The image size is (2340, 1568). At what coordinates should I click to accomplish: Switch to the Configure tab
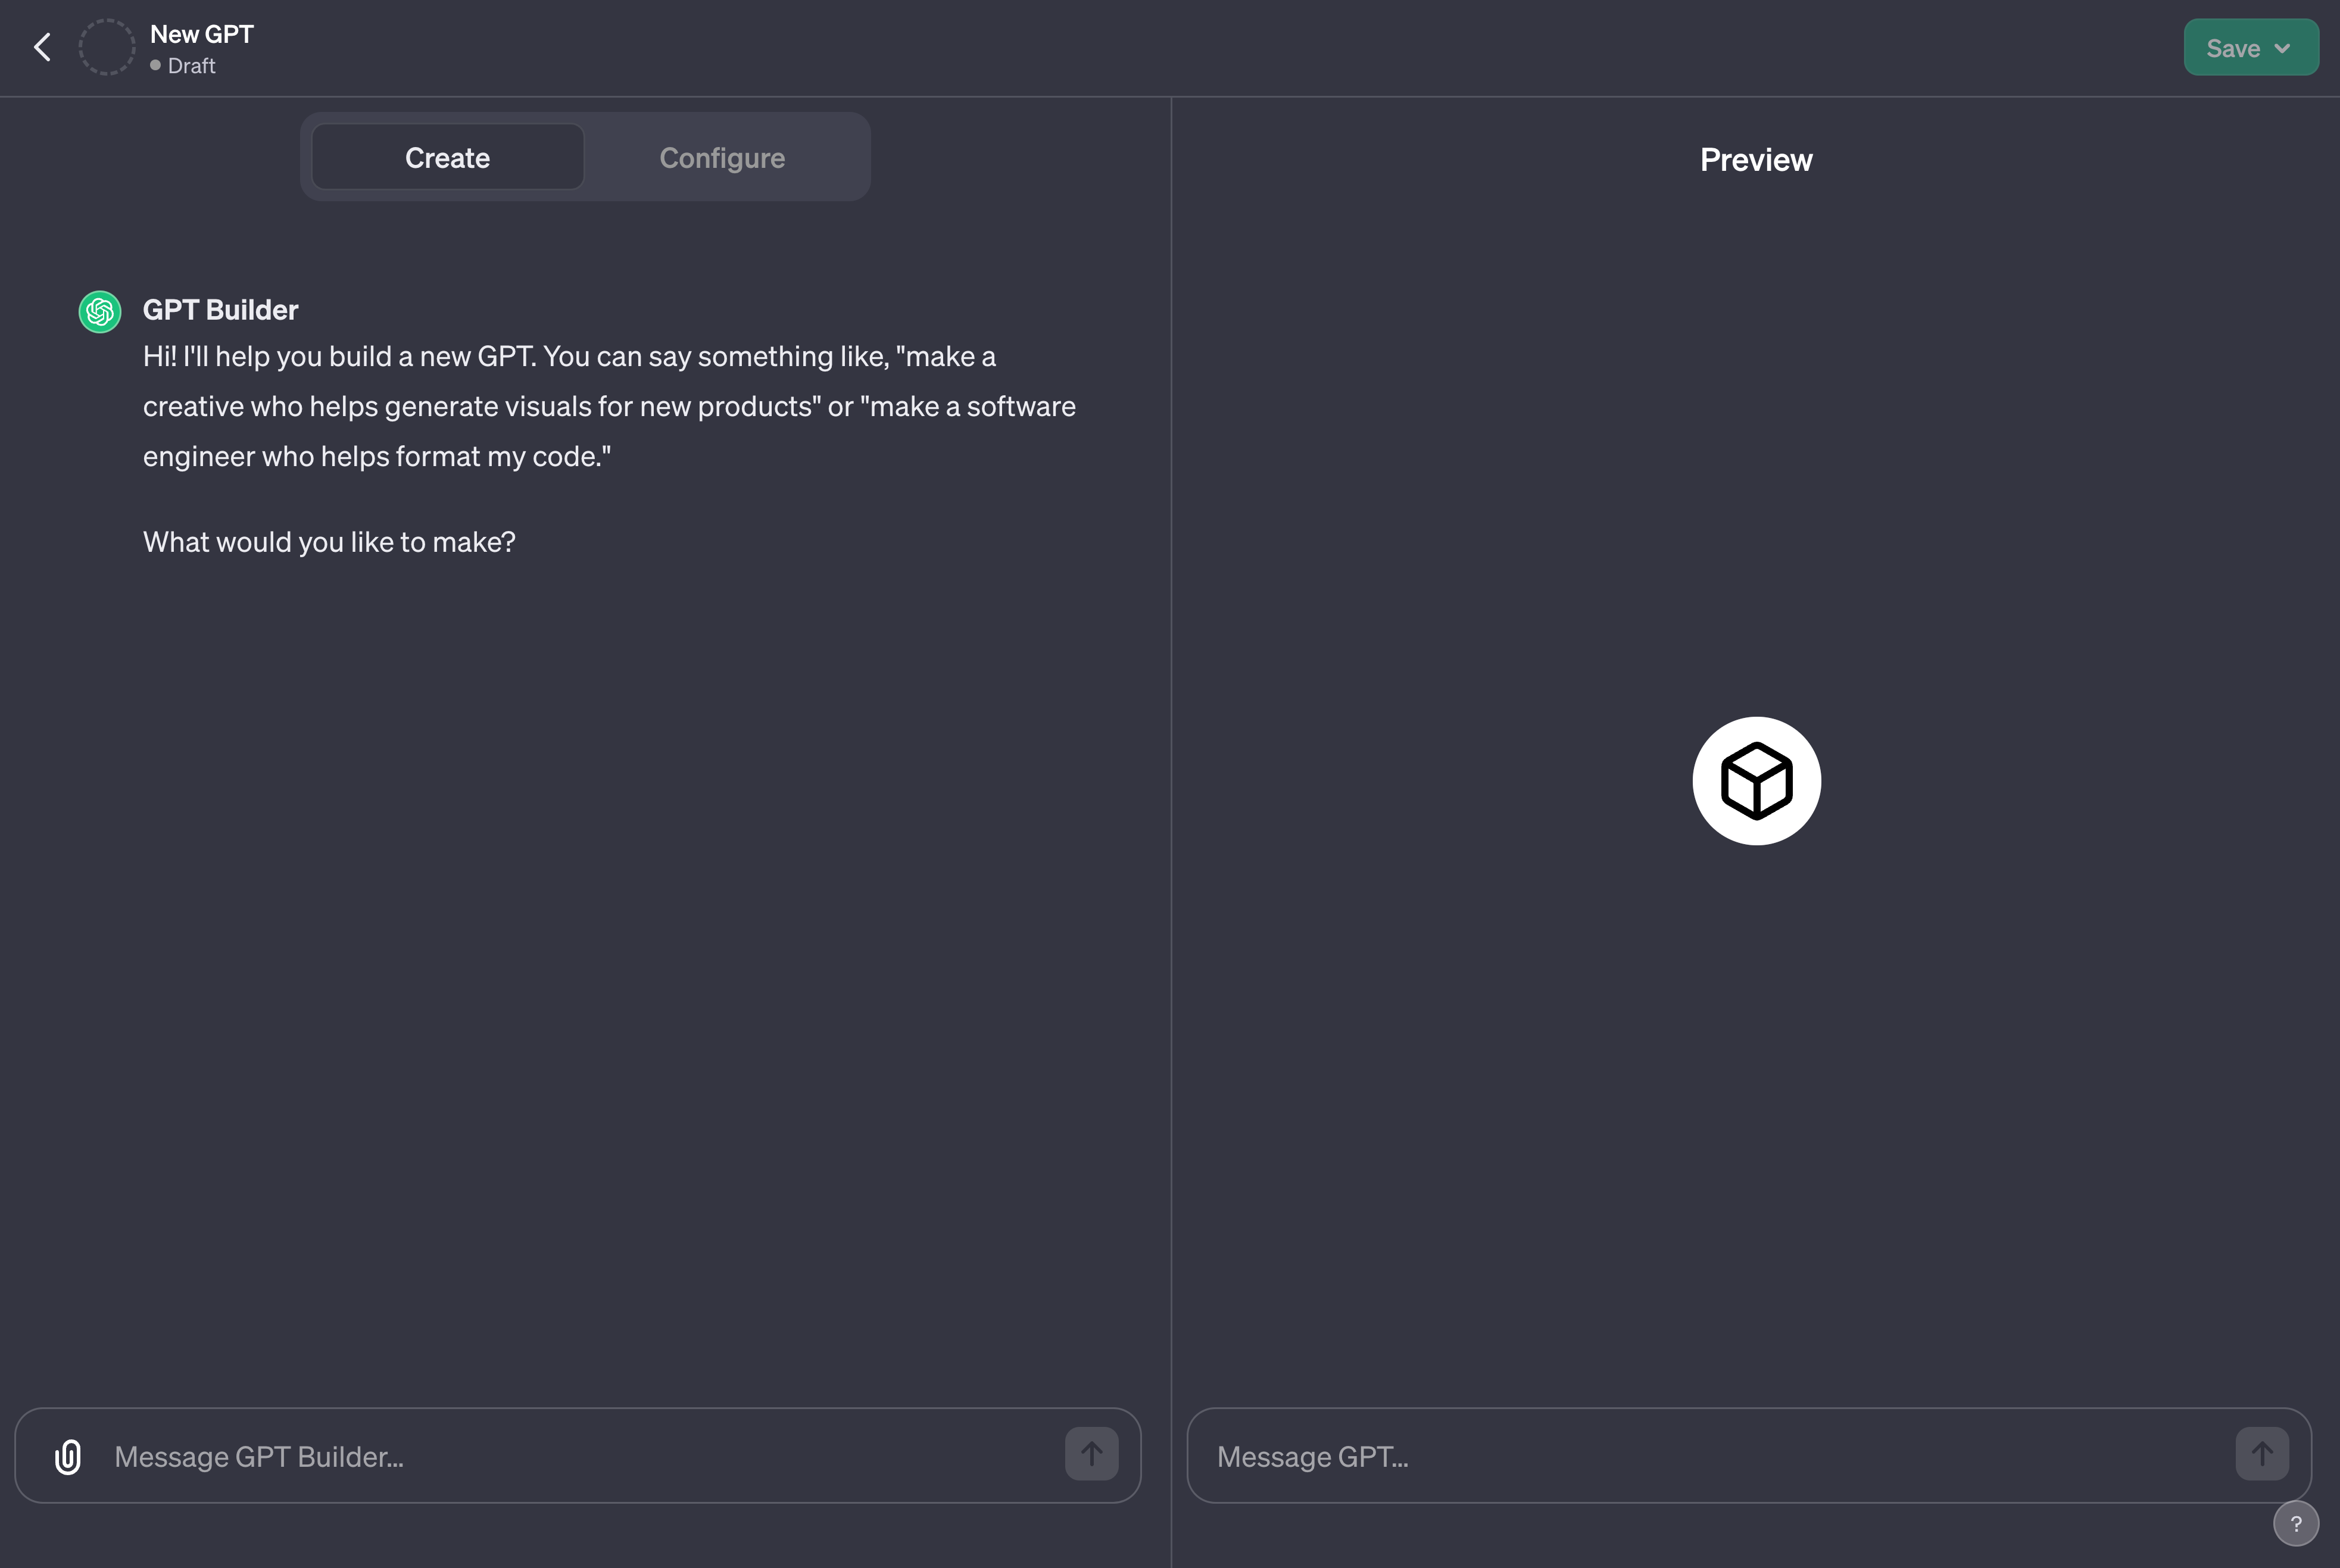click(x=722, y=157)
